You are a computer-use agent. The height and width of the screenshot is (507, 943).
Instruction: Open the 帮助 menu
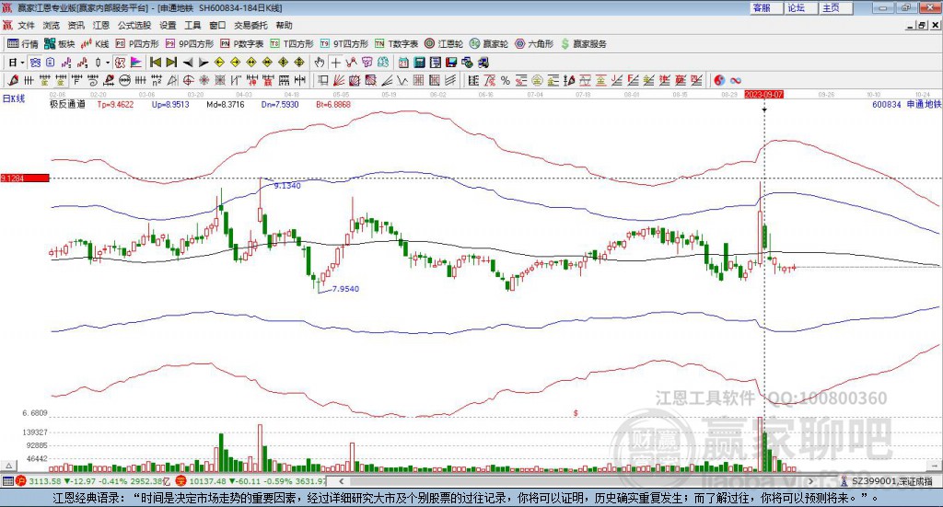(x=284, y=25)
